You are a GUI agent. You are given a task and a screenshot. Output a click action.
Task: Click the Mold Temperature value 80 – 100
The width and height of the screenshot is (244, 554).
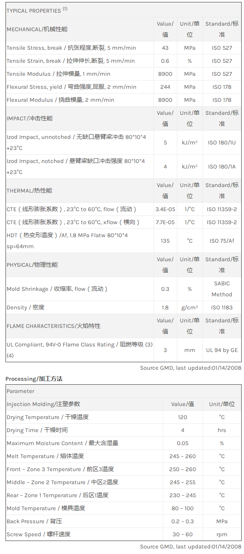(182, 508)
